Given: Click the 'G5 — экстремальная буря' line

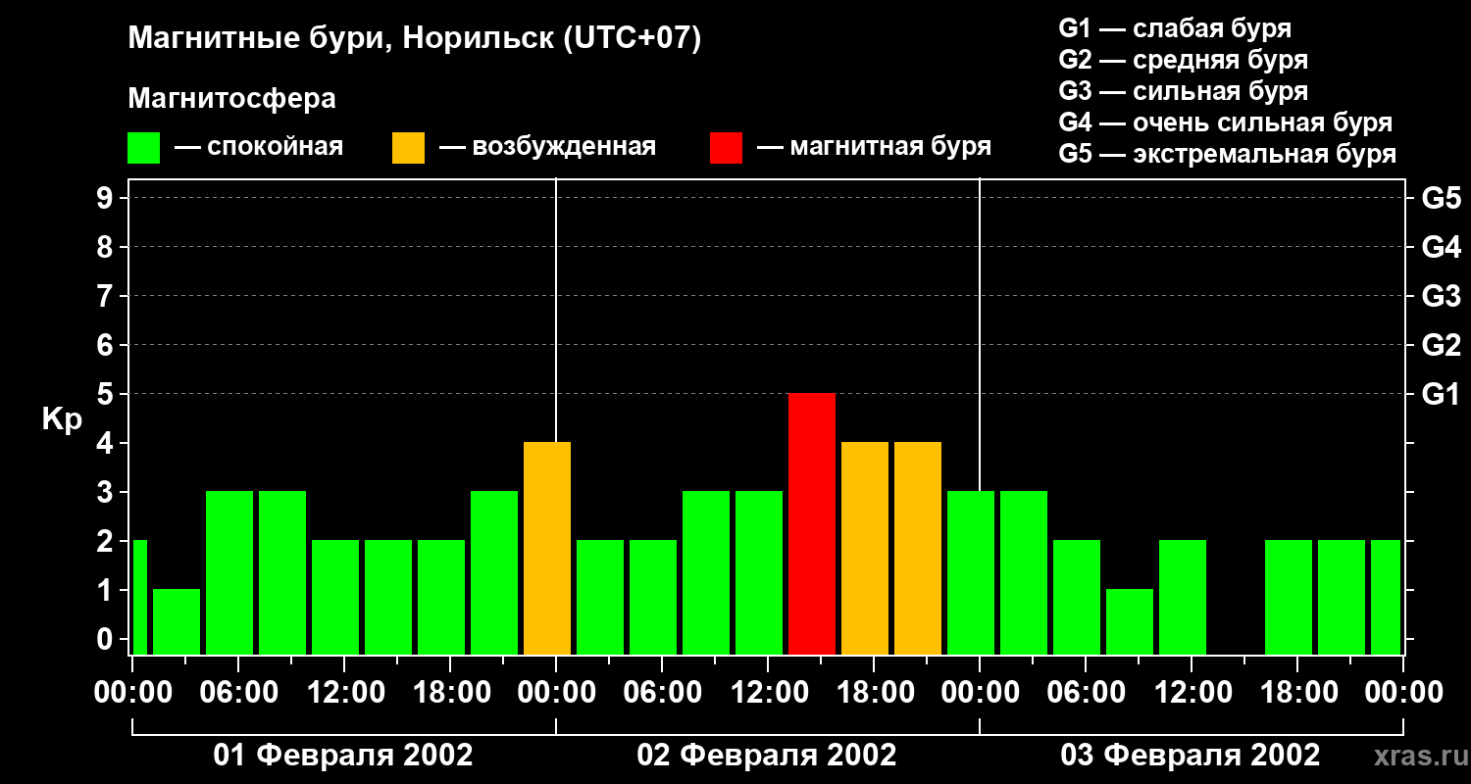Looking at the screenshot, I should coord(1228,154).
